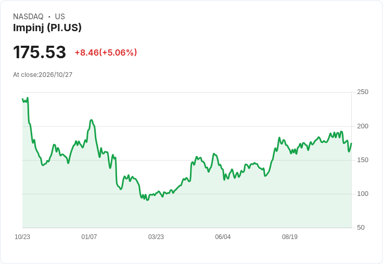Click the price change +8.46(+5.06%)
383x264 pixels.
(x=106, y=52)
